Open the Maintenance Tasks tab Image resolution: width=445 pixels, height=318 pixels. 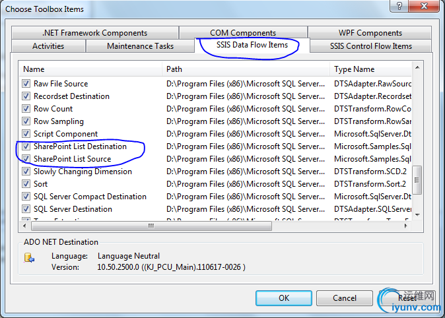pos(140,46)
